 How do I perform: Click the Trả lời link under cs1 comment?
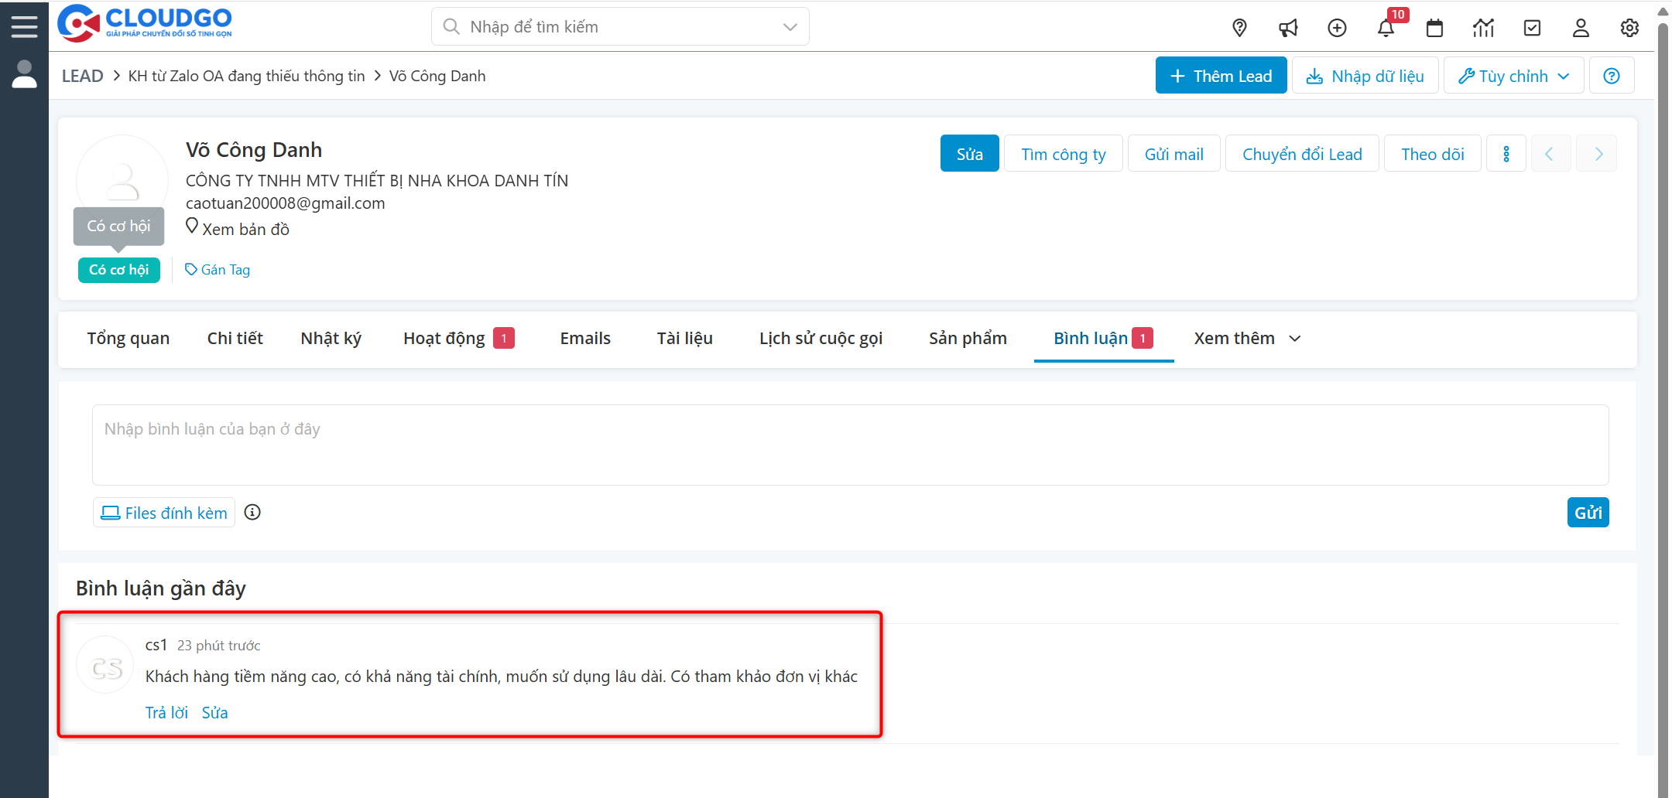(166, 712)
